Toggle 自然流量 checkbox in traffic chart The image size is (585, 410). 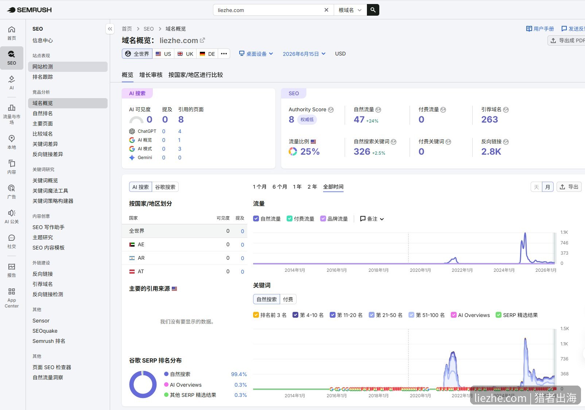256,218
